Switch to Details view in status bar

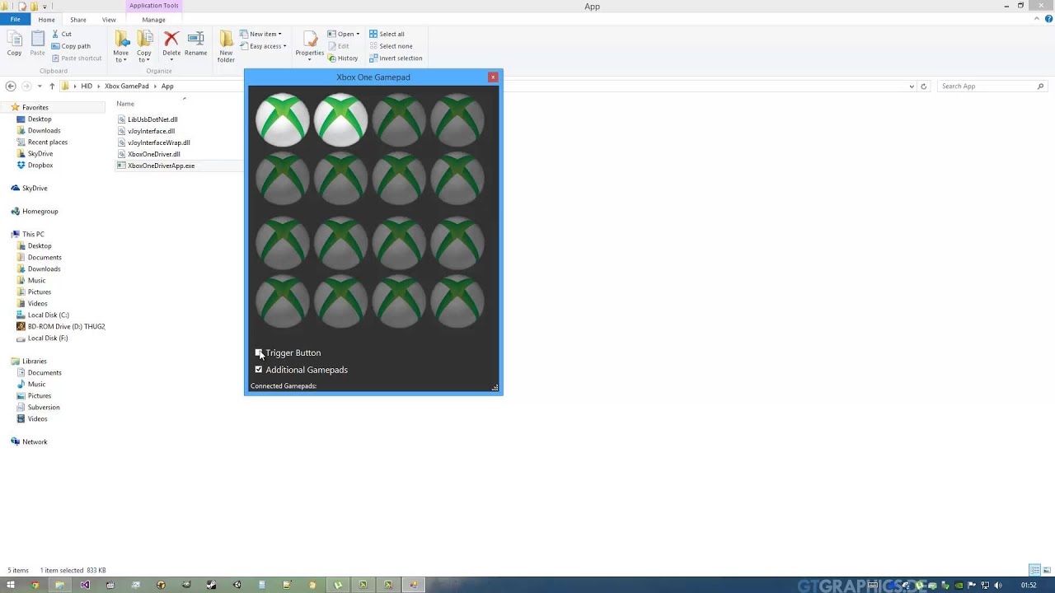pyautogui.click(x=1034, y=570)
